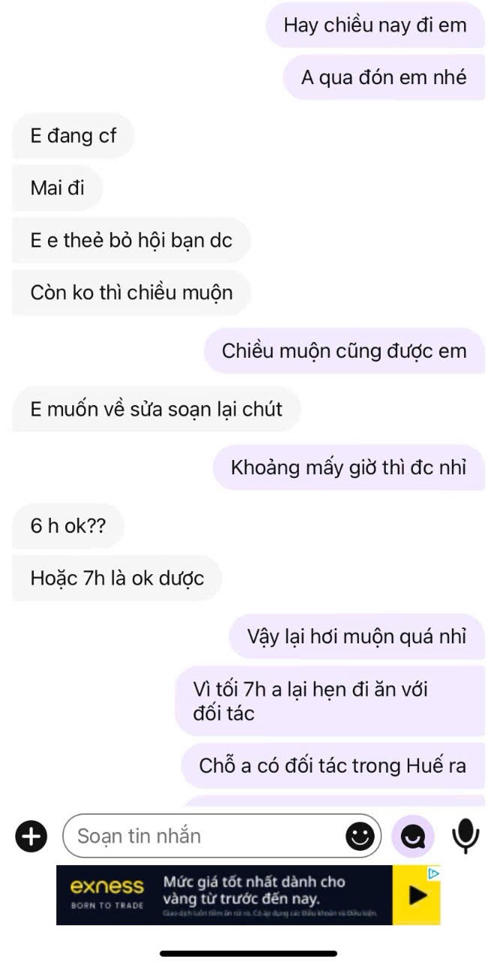Click the yellow arrow on Exness ad
Screen dimensions: 497x962
(x=417, y=895)
